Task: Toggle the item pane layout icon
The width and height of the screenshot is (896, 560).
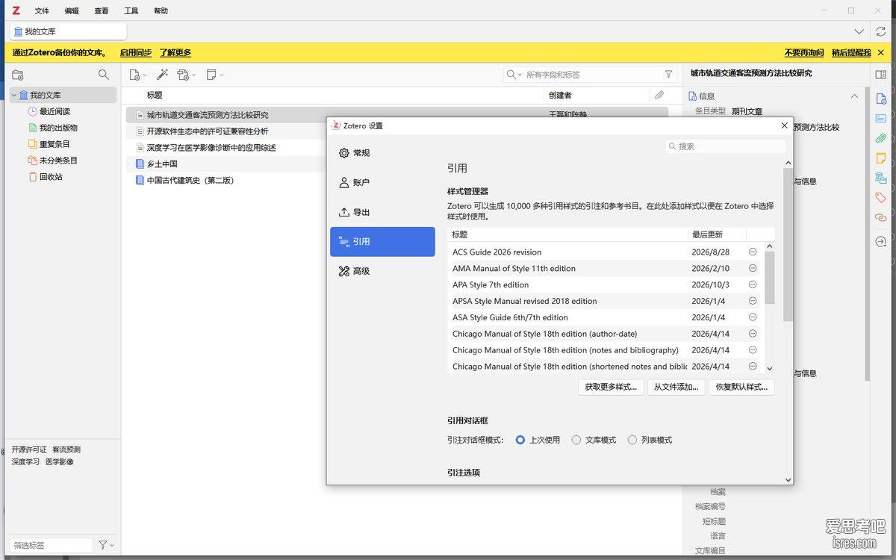Action: click(881, 75)
